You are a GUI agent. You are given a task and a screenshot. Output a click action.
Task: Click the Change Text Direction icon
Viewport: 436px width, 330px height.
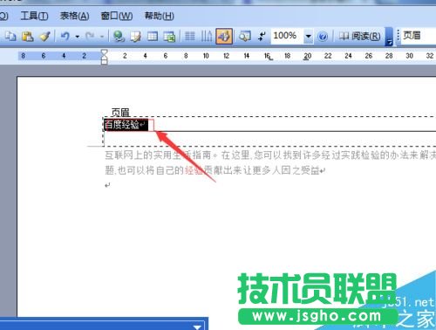(x=207, y=37)
